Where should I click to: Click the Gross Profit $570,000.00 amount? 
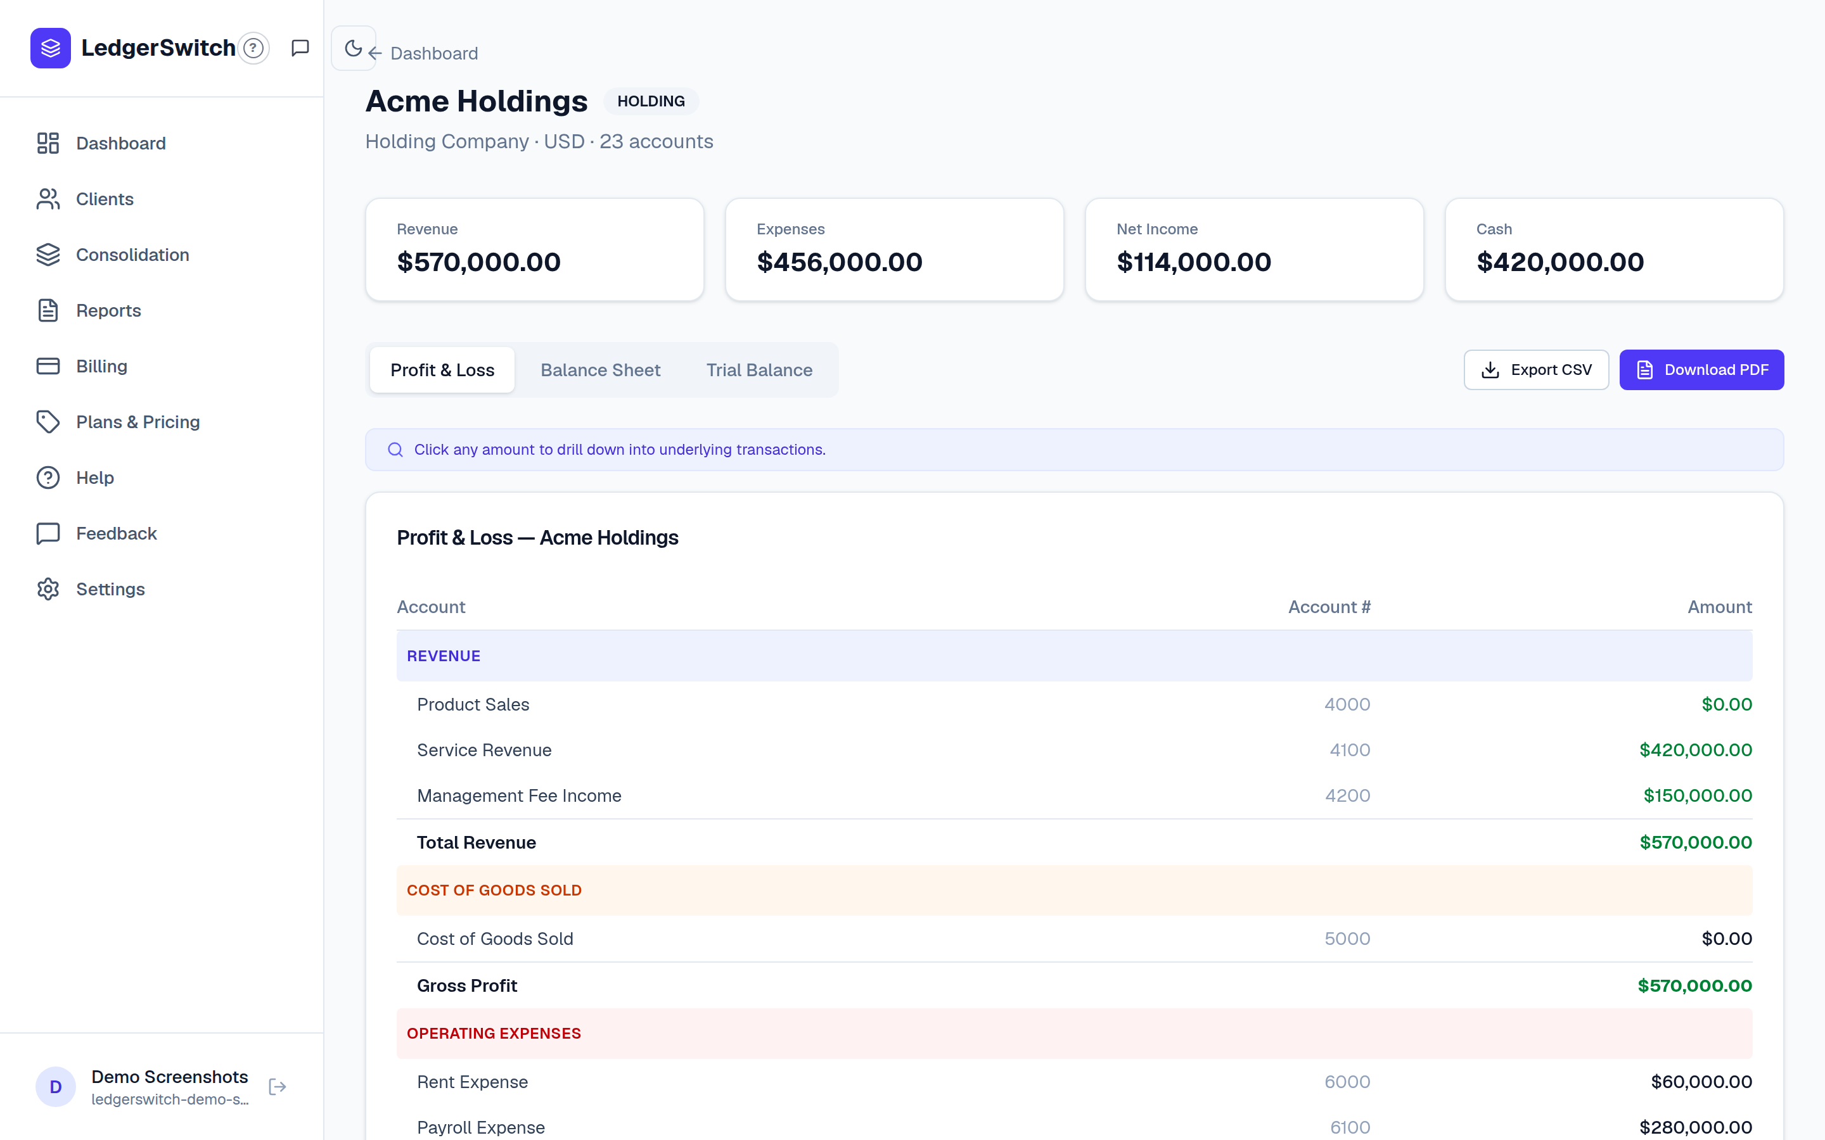(x=1694, y=985)
